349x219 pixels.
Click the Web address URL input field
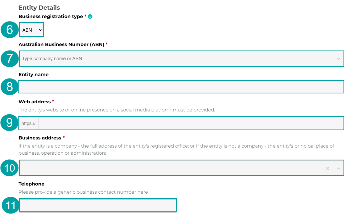point(183,123)
